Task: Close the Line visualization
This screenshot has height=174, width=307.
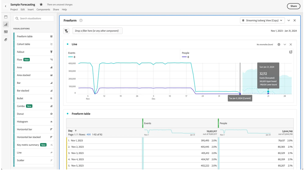Action: (291, 44)
